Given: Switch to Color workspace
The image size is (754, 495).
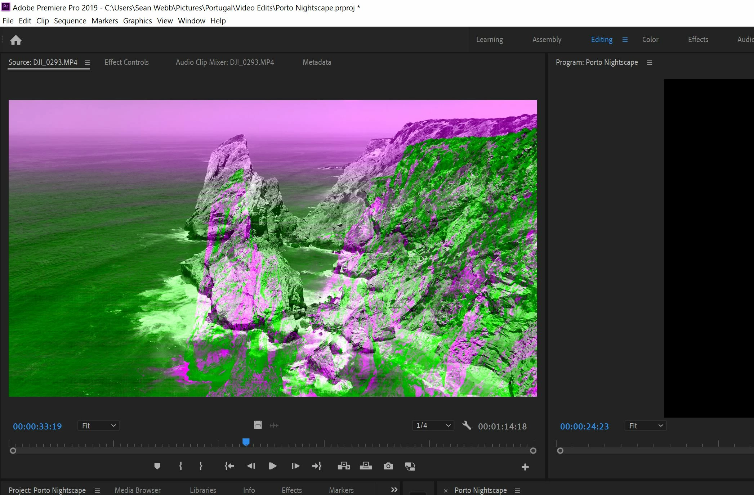Looking at the screenshot, I should (x=650, y=40).
